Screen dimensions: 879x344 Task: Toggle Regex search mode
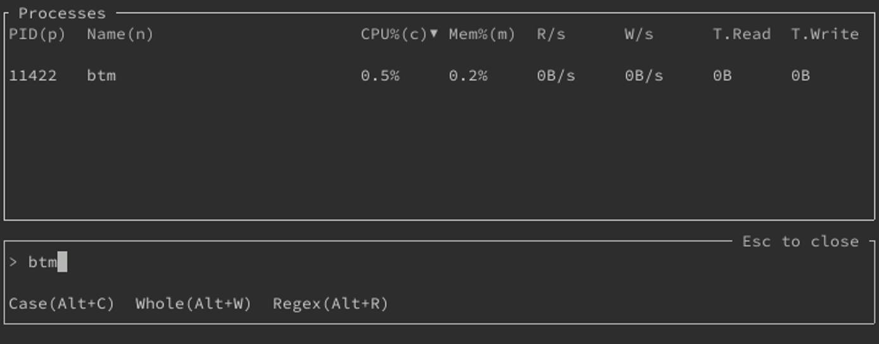(330, 304)
